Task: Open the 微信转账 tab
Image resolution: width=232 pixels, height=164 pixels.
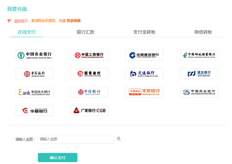Action: 203,32
